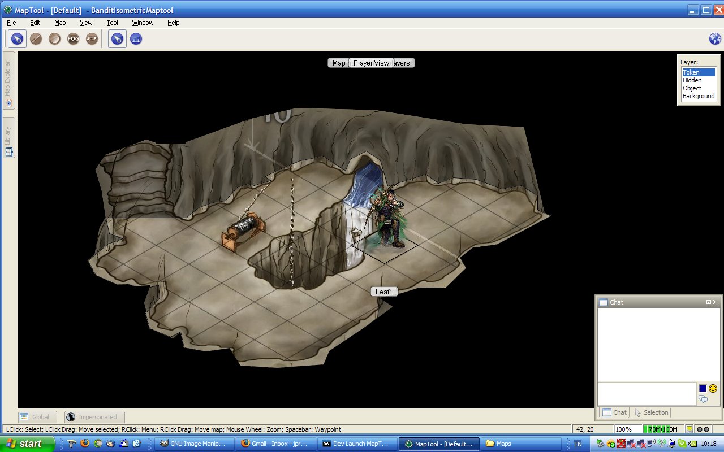Select the Hidden layer

(x=699, y=80)
